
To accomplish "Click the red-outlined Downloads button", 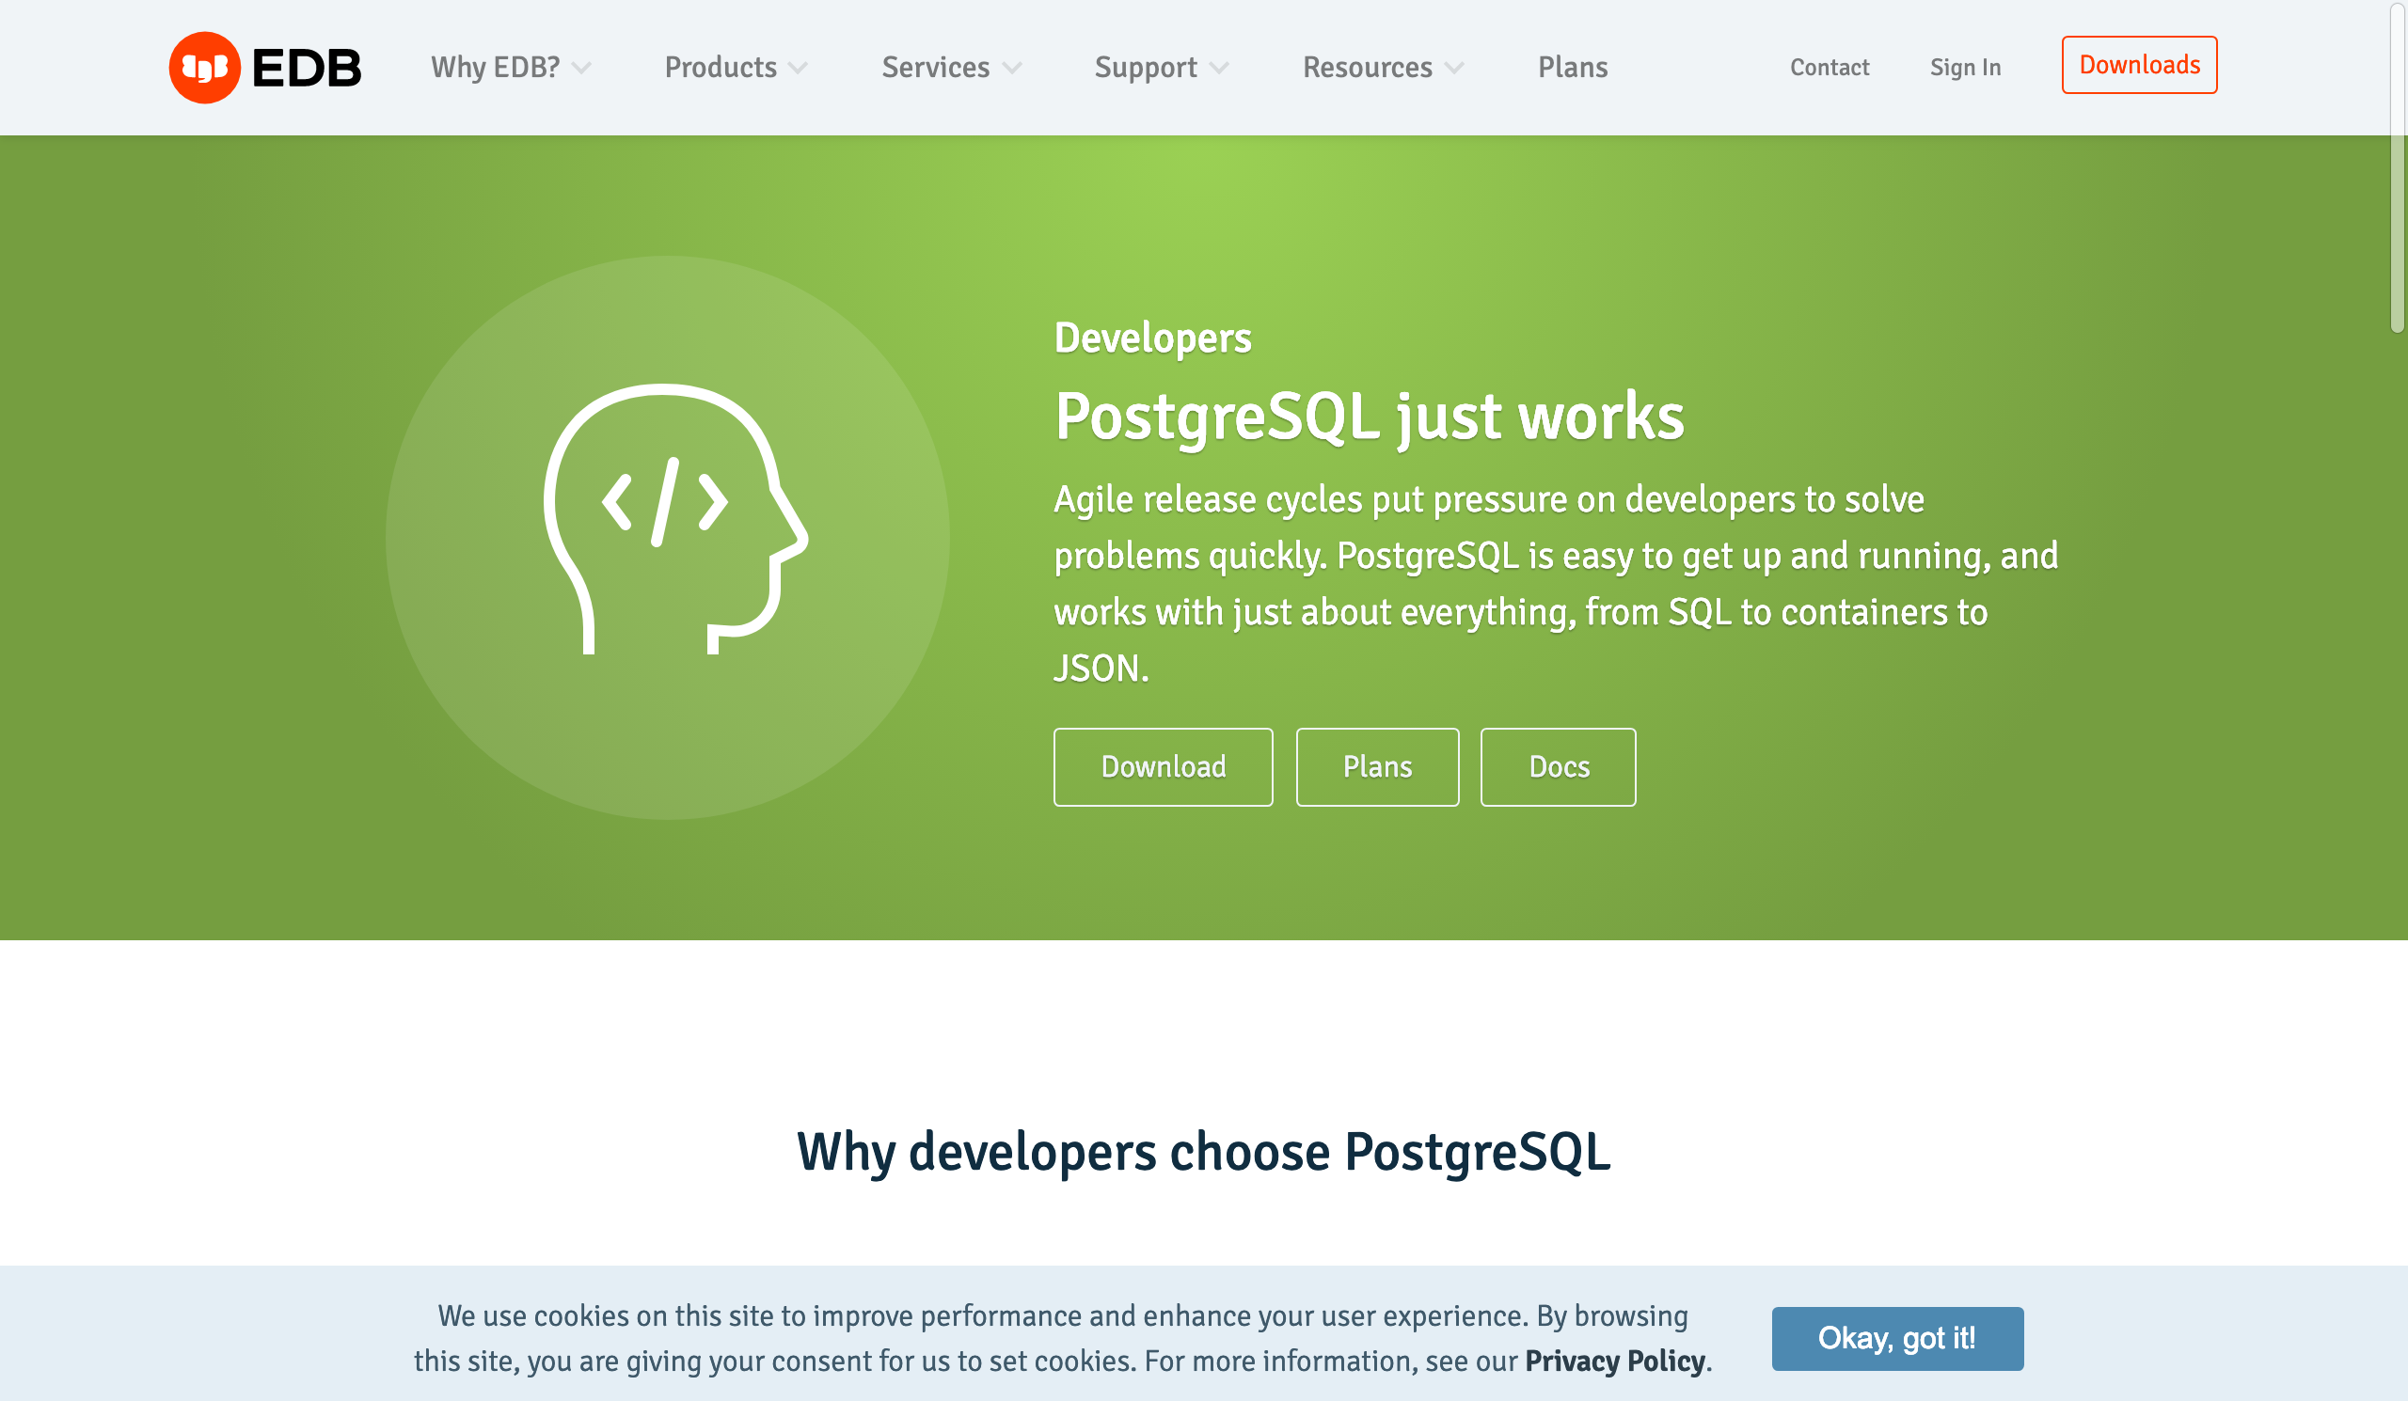I will [x=2139, y=65].
